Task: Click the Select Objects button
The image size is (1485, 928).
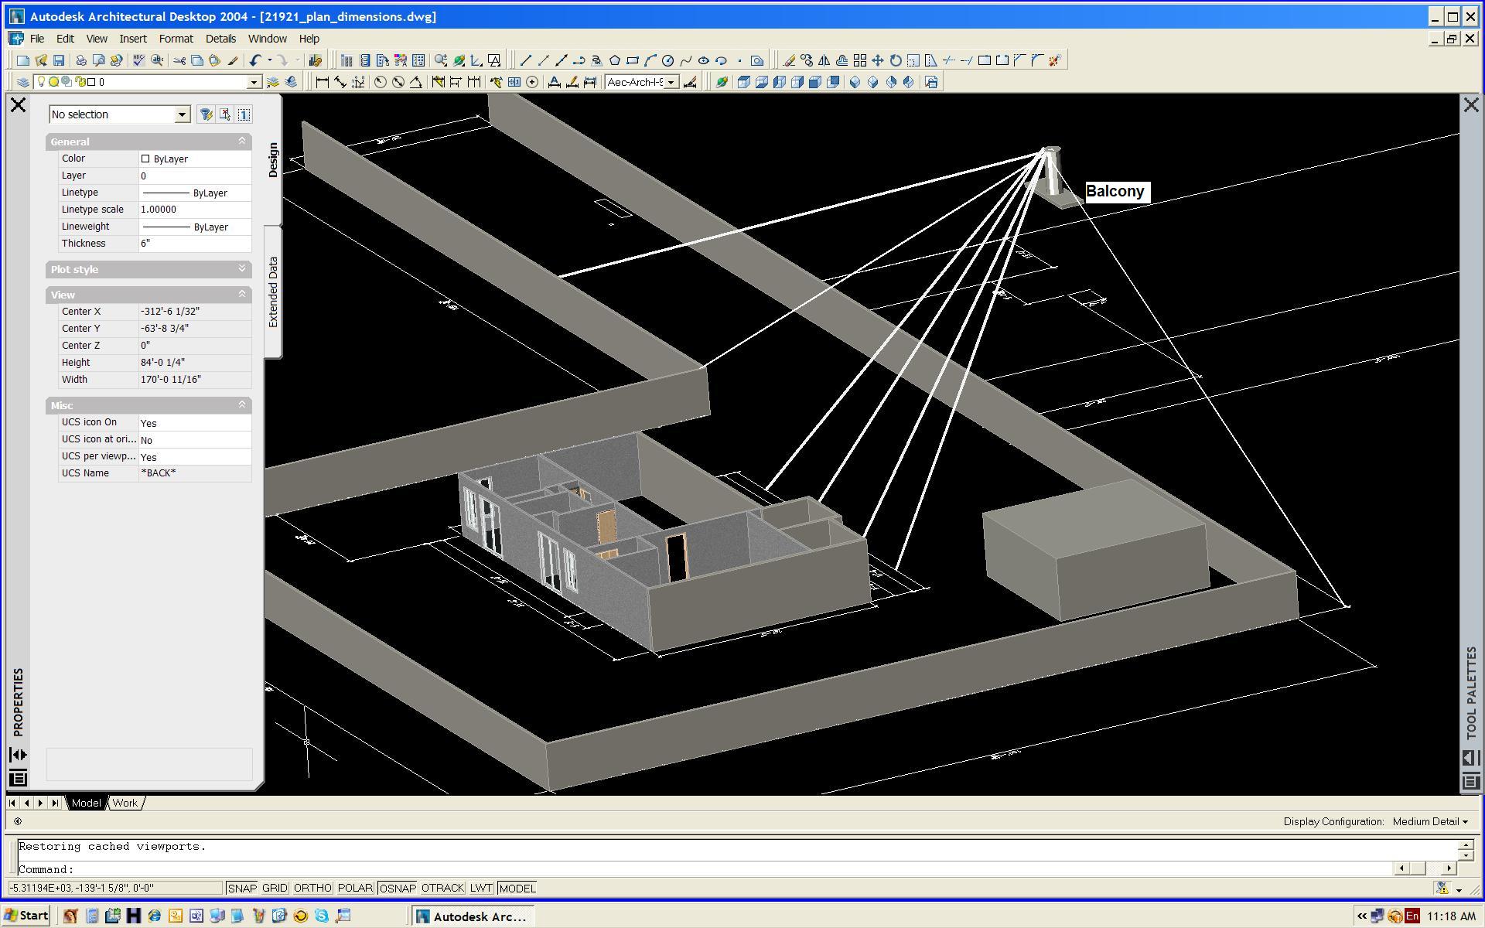Action: (224, 114)
